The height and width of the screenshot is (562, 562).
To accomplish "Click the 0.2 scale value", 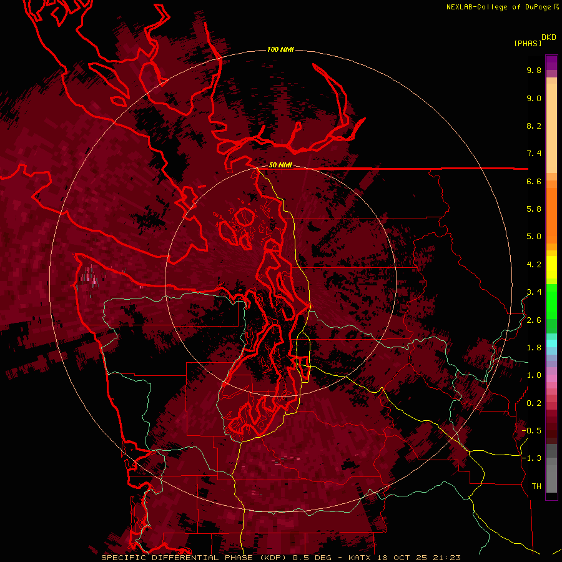I will 534,403.
